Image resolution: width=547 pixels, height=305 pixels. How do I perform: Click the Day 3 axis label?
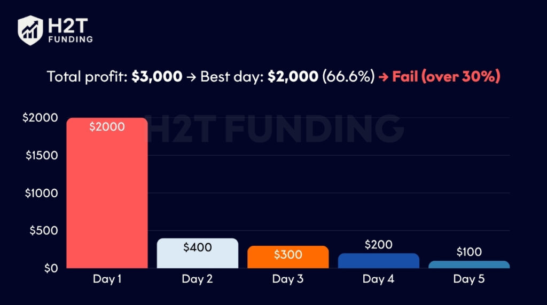[x=288, y=279]
